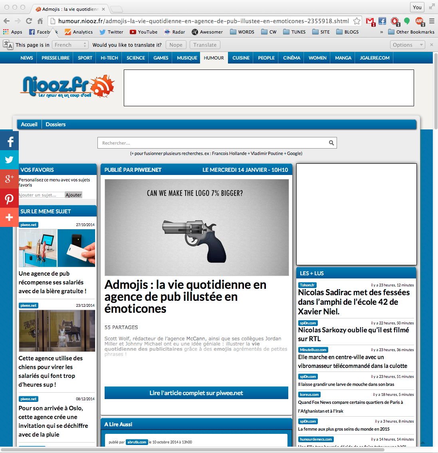
Task: Open the YouTube bookmark
Action: [x=143, y=32]
